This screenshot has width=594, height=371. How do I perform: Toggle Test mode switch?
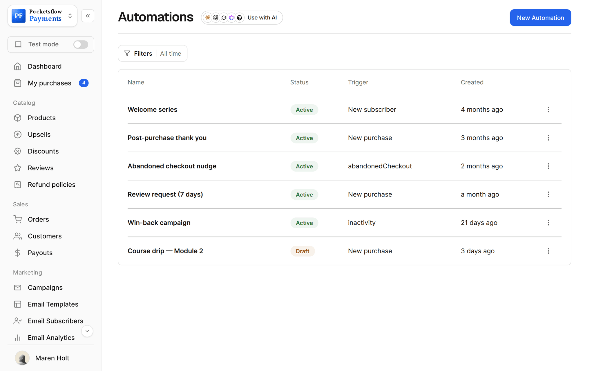pos(80,44)
